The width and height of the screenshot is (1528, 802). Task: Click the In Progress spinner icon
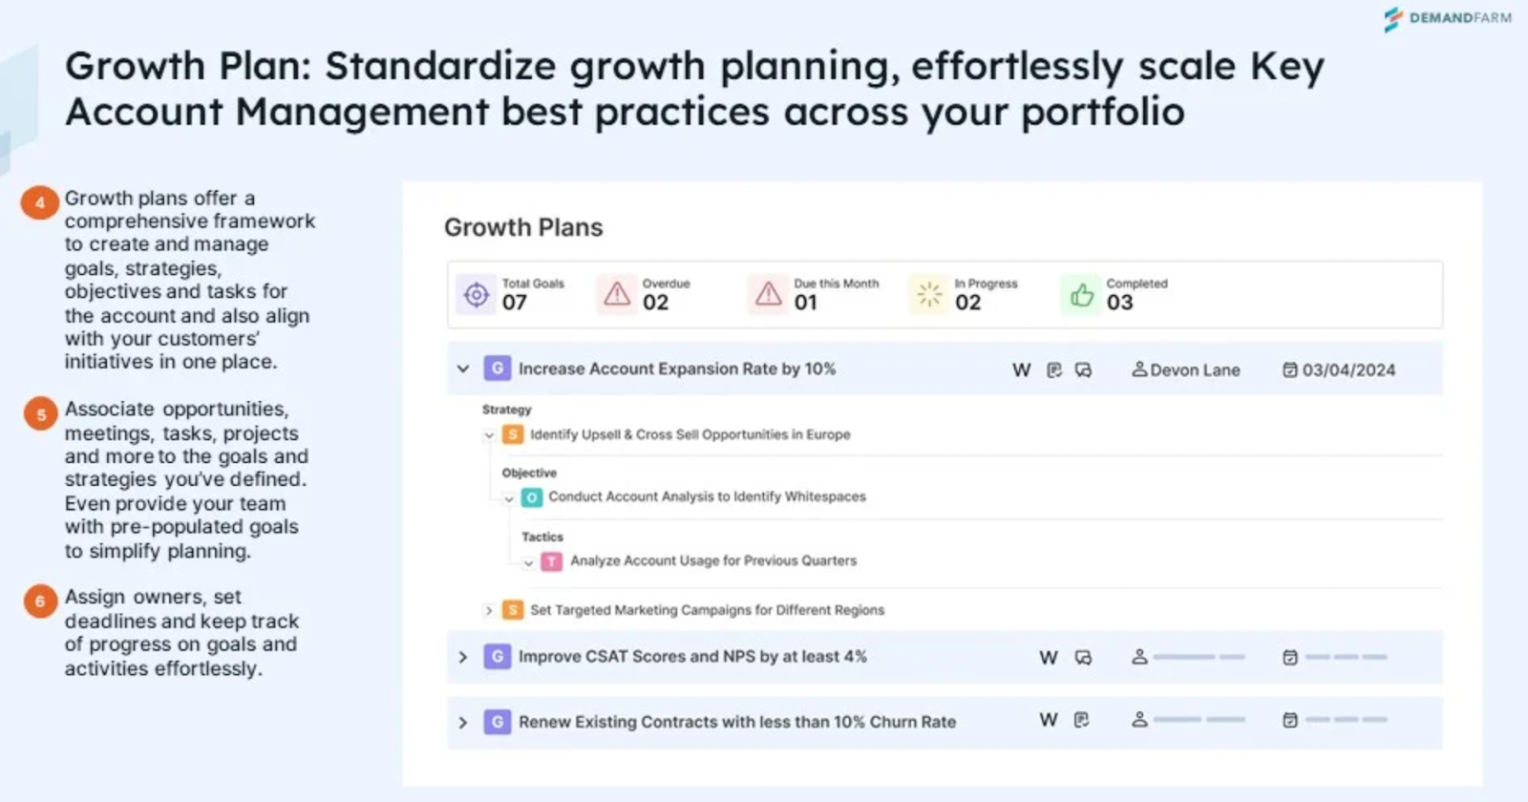(929, 294)
